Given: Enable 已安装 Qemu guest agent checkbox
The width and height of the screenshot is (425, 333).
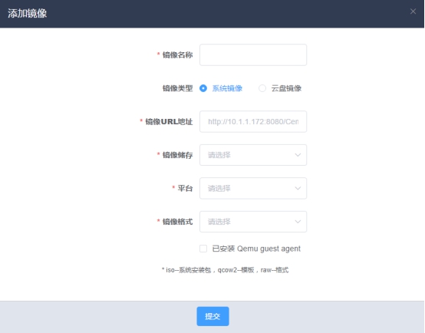Looking at the screenshot, I should 203,249.
